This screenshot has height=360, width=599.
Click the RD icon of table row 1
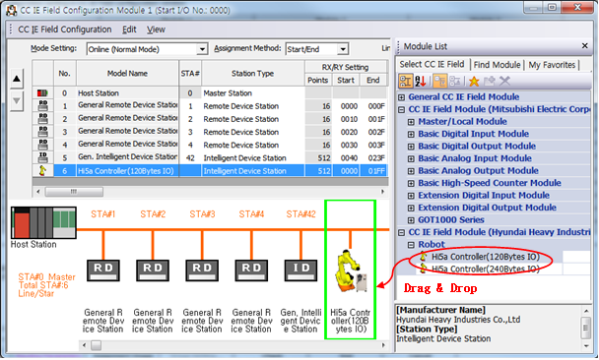click(43, 105)
